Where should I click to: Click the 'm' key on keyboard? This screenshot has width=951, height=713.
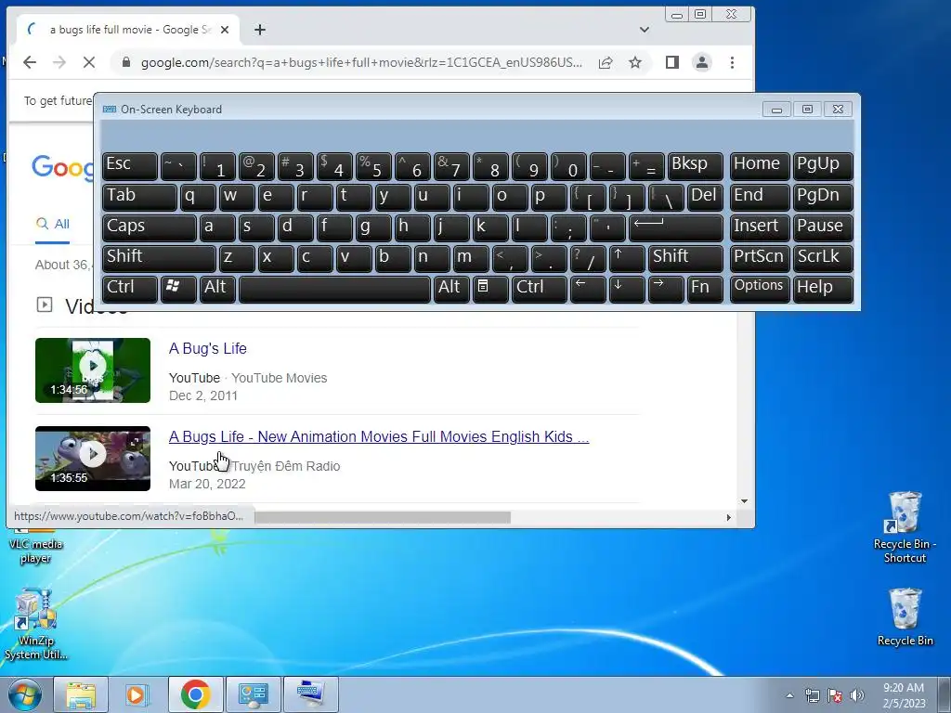471,258
